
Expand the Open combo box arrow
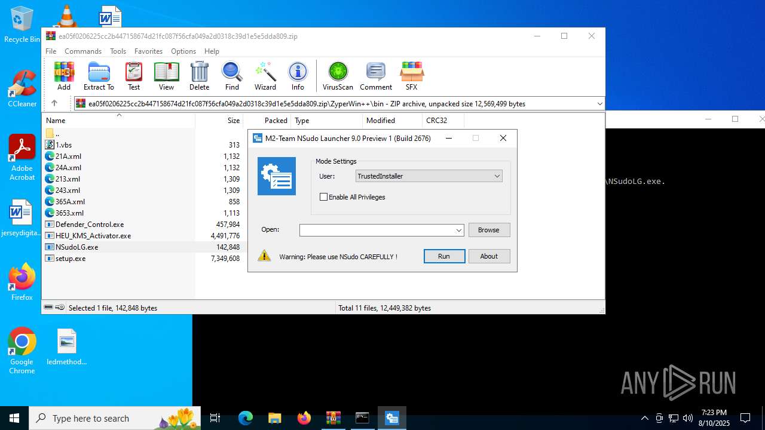click(x=458, y=230)
